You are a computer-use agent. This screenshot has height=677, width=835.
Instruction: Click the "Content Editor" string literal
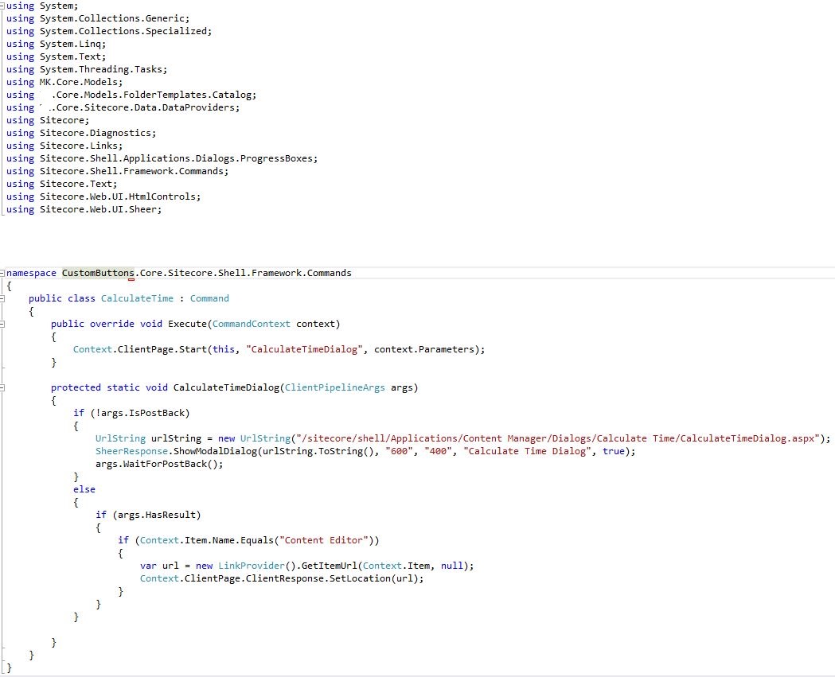tap(324, 541)
